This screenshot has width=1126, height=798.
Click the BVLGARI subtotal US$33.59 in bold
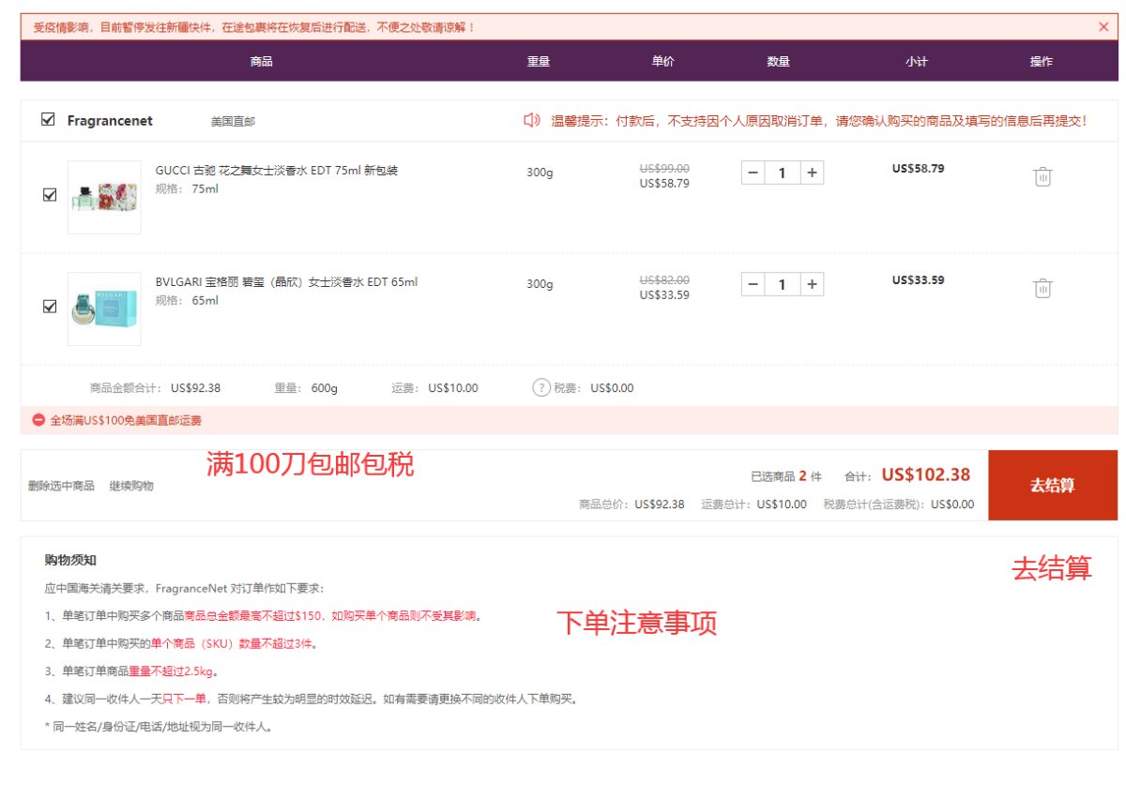coord(918,280)
